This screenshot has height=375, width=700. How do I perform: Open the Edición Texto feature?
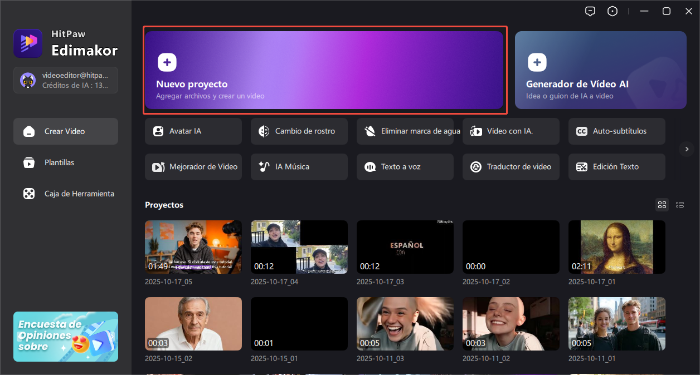pos(616,166)
